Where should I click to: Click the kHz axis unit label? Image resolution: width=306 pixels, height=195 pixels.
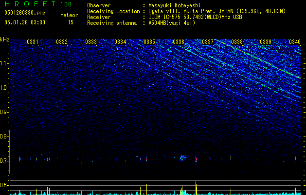coord(4,39)
